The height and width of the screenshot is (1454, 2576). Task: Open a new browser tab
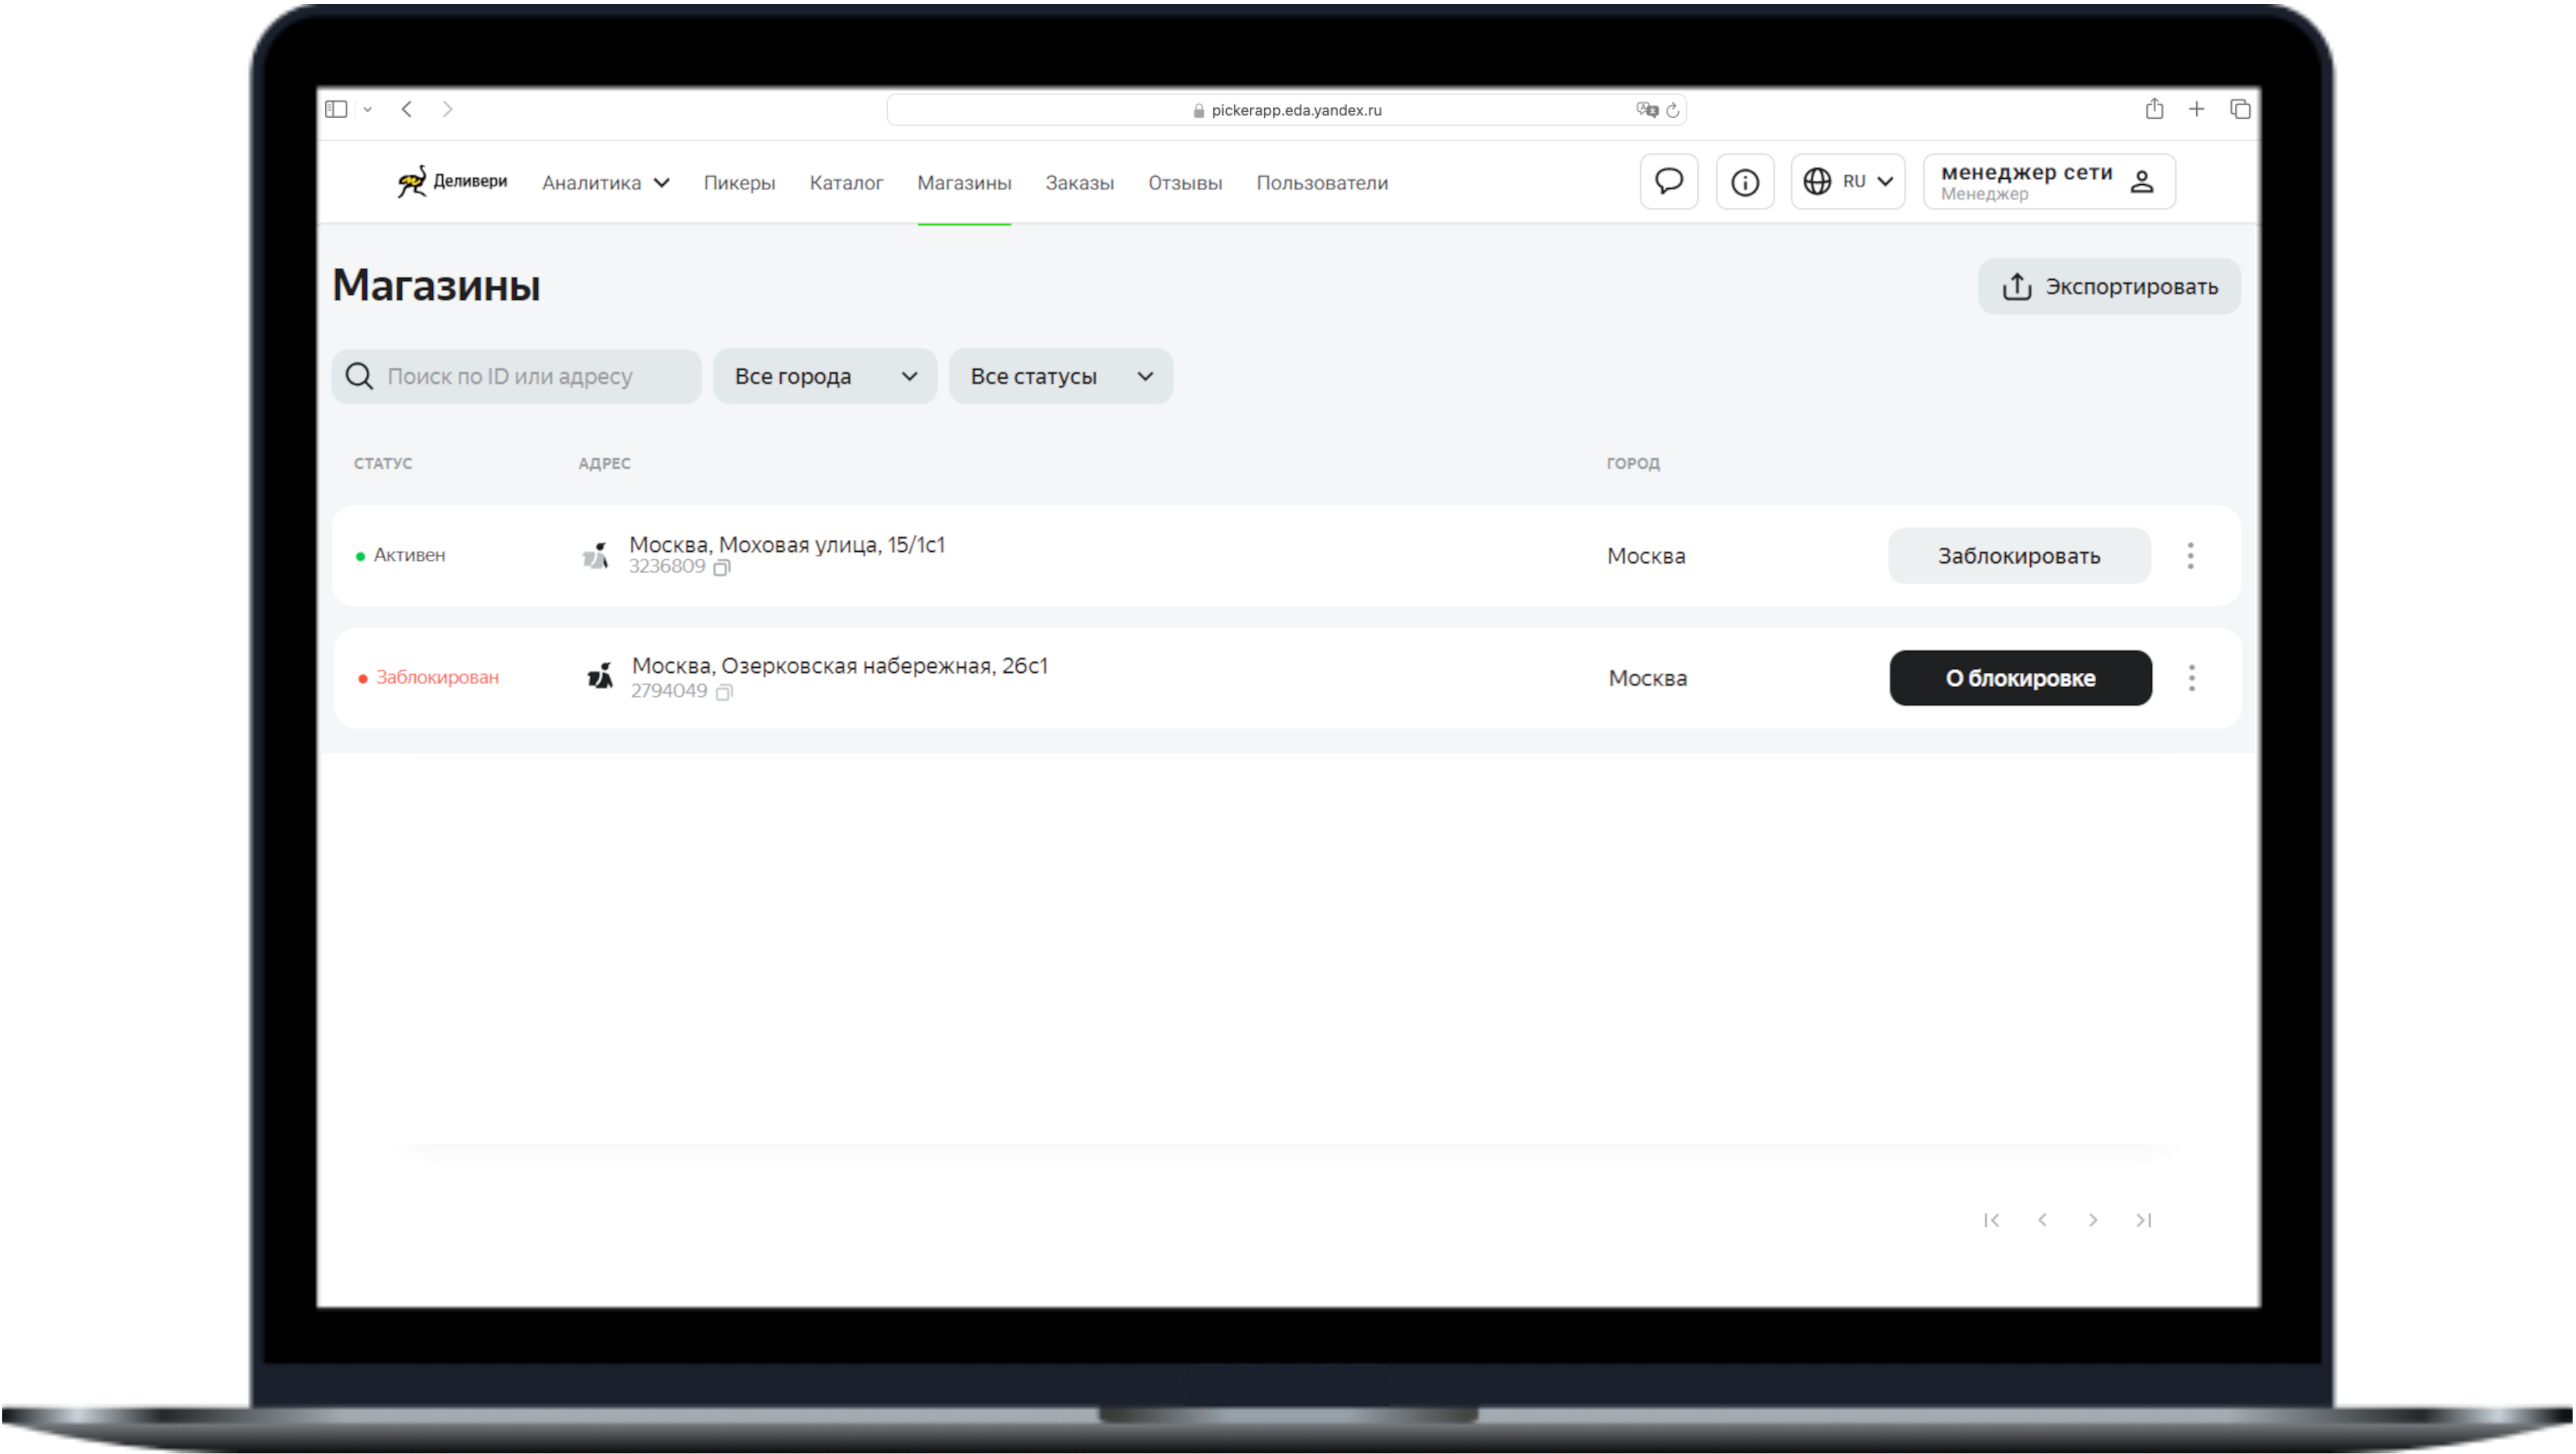click(2196, 109)
